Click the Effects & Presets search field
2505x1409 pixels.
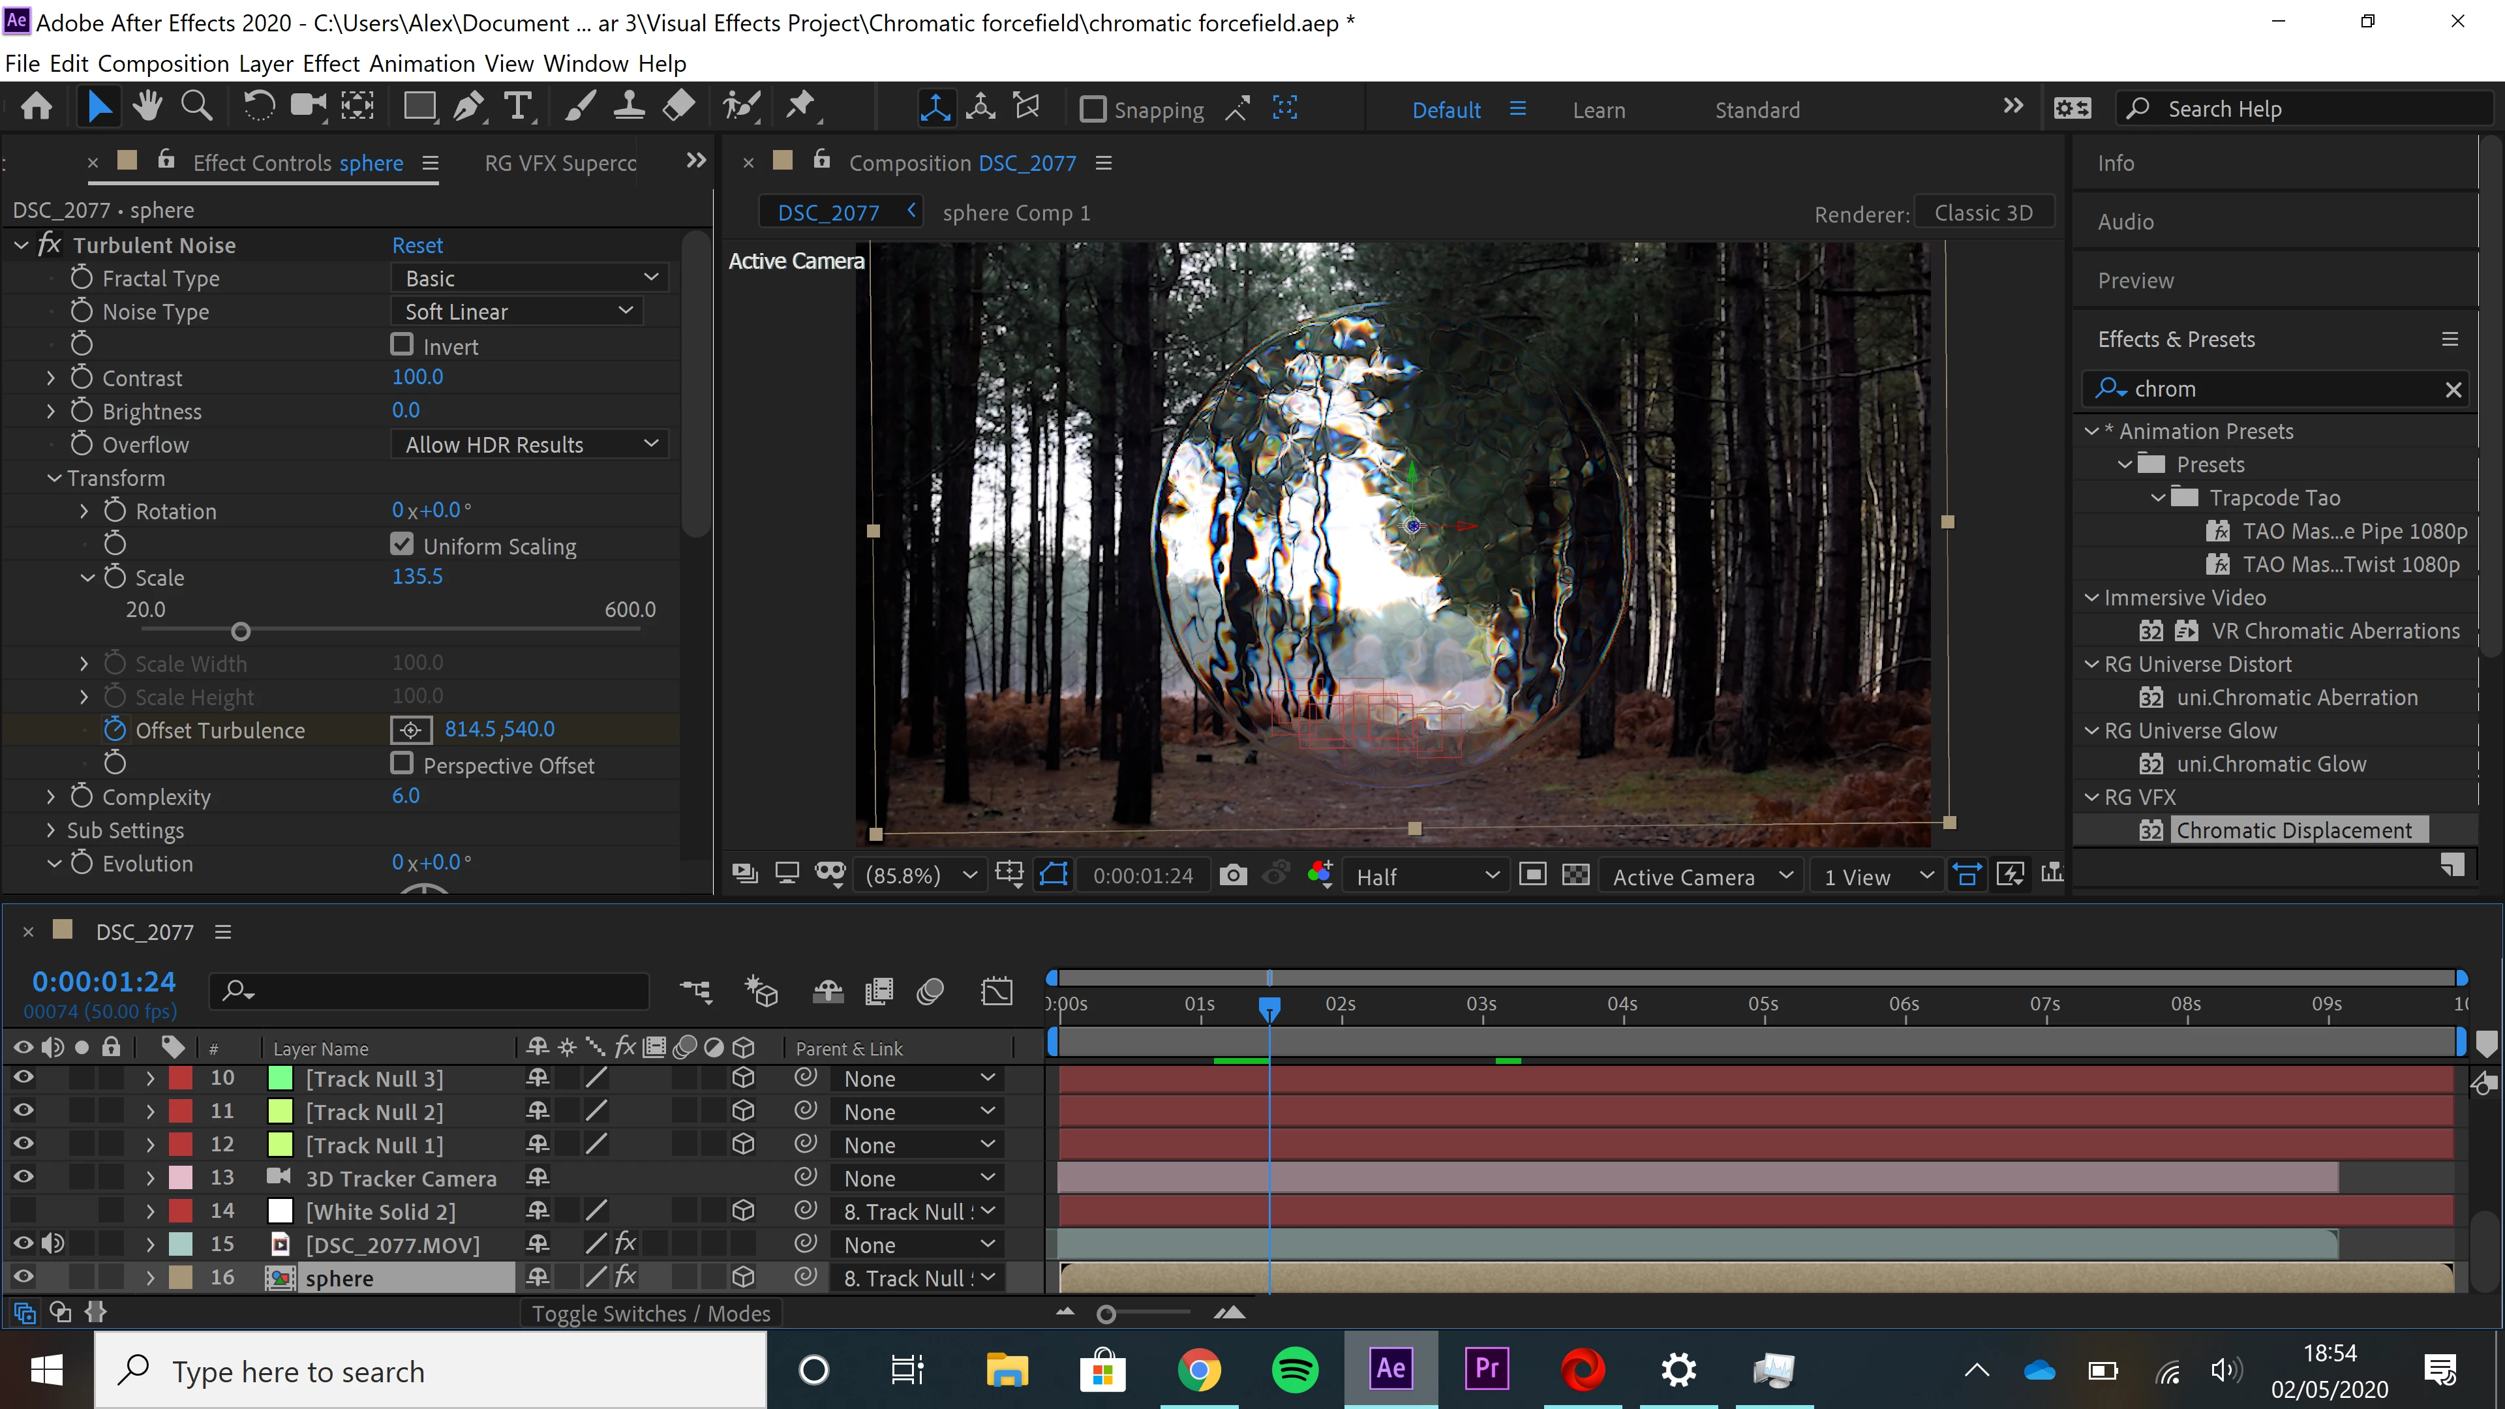coord(2275,389)
